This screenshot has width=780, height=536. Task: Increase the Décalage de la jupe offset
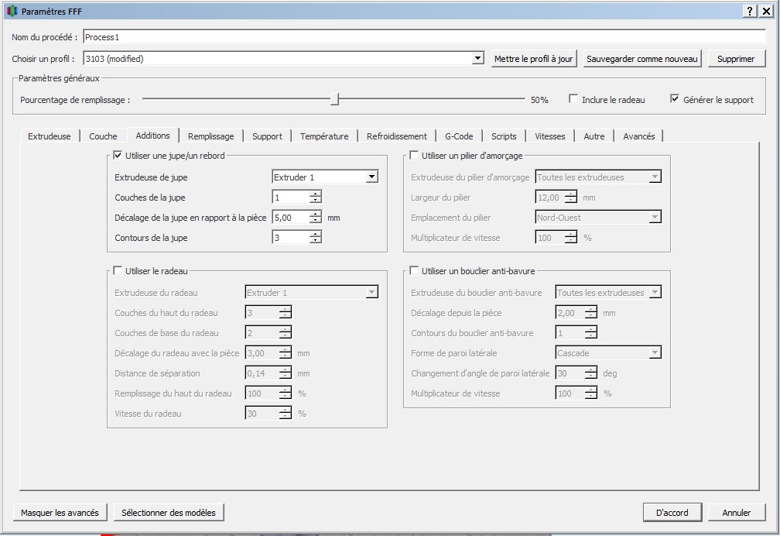(x=315, y=215)
